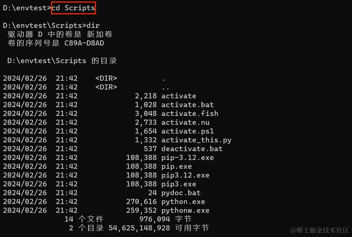Screen dimensions: 352x237
Task: Click the activate.nu file entry
Action: click(185, 122)
